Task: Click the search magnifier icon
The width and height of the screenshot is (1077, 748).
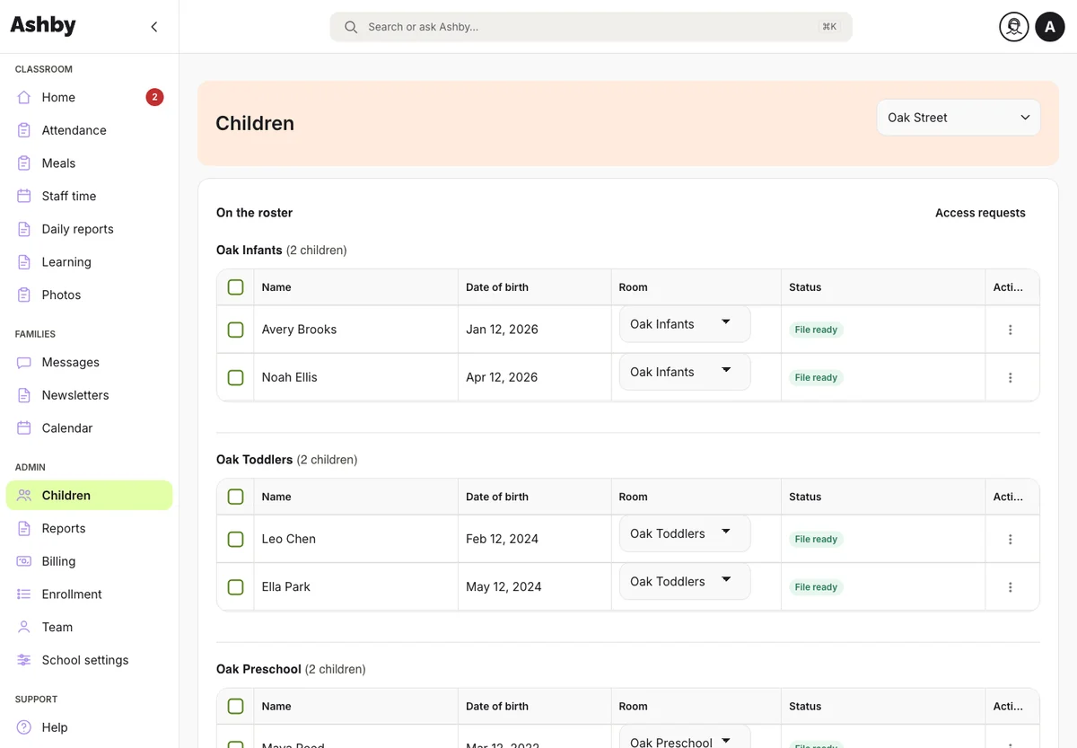Action: click(x=351, y=27)
